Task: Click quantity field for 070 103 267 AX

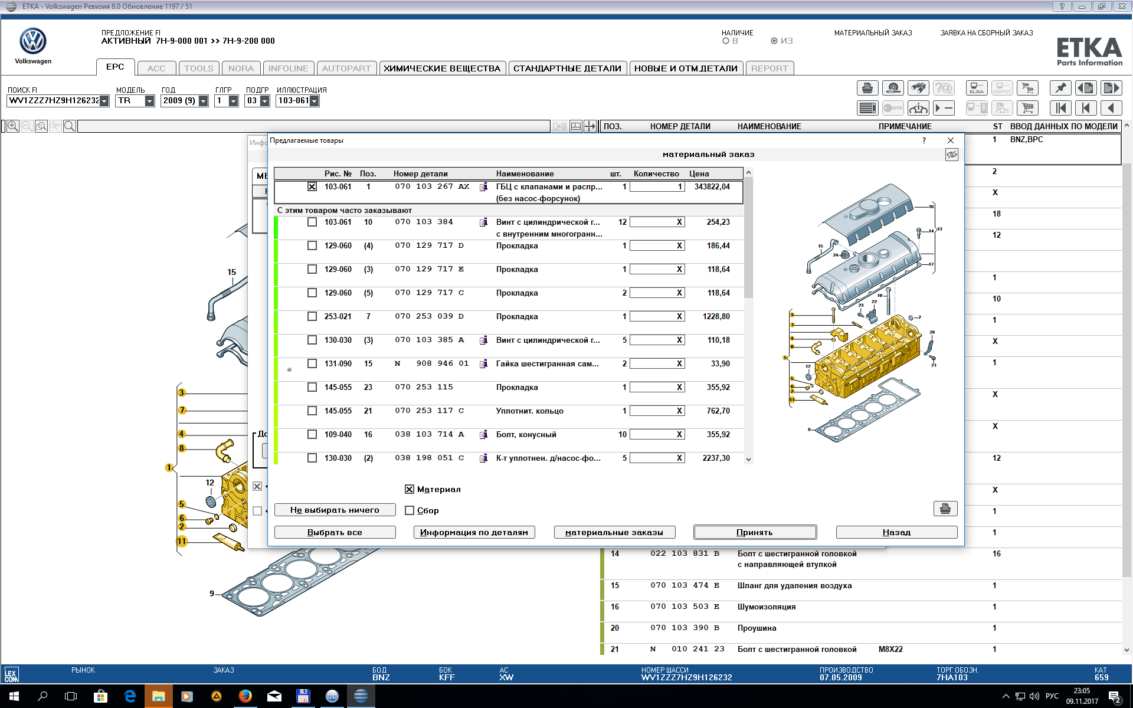Action: point(657,186)
